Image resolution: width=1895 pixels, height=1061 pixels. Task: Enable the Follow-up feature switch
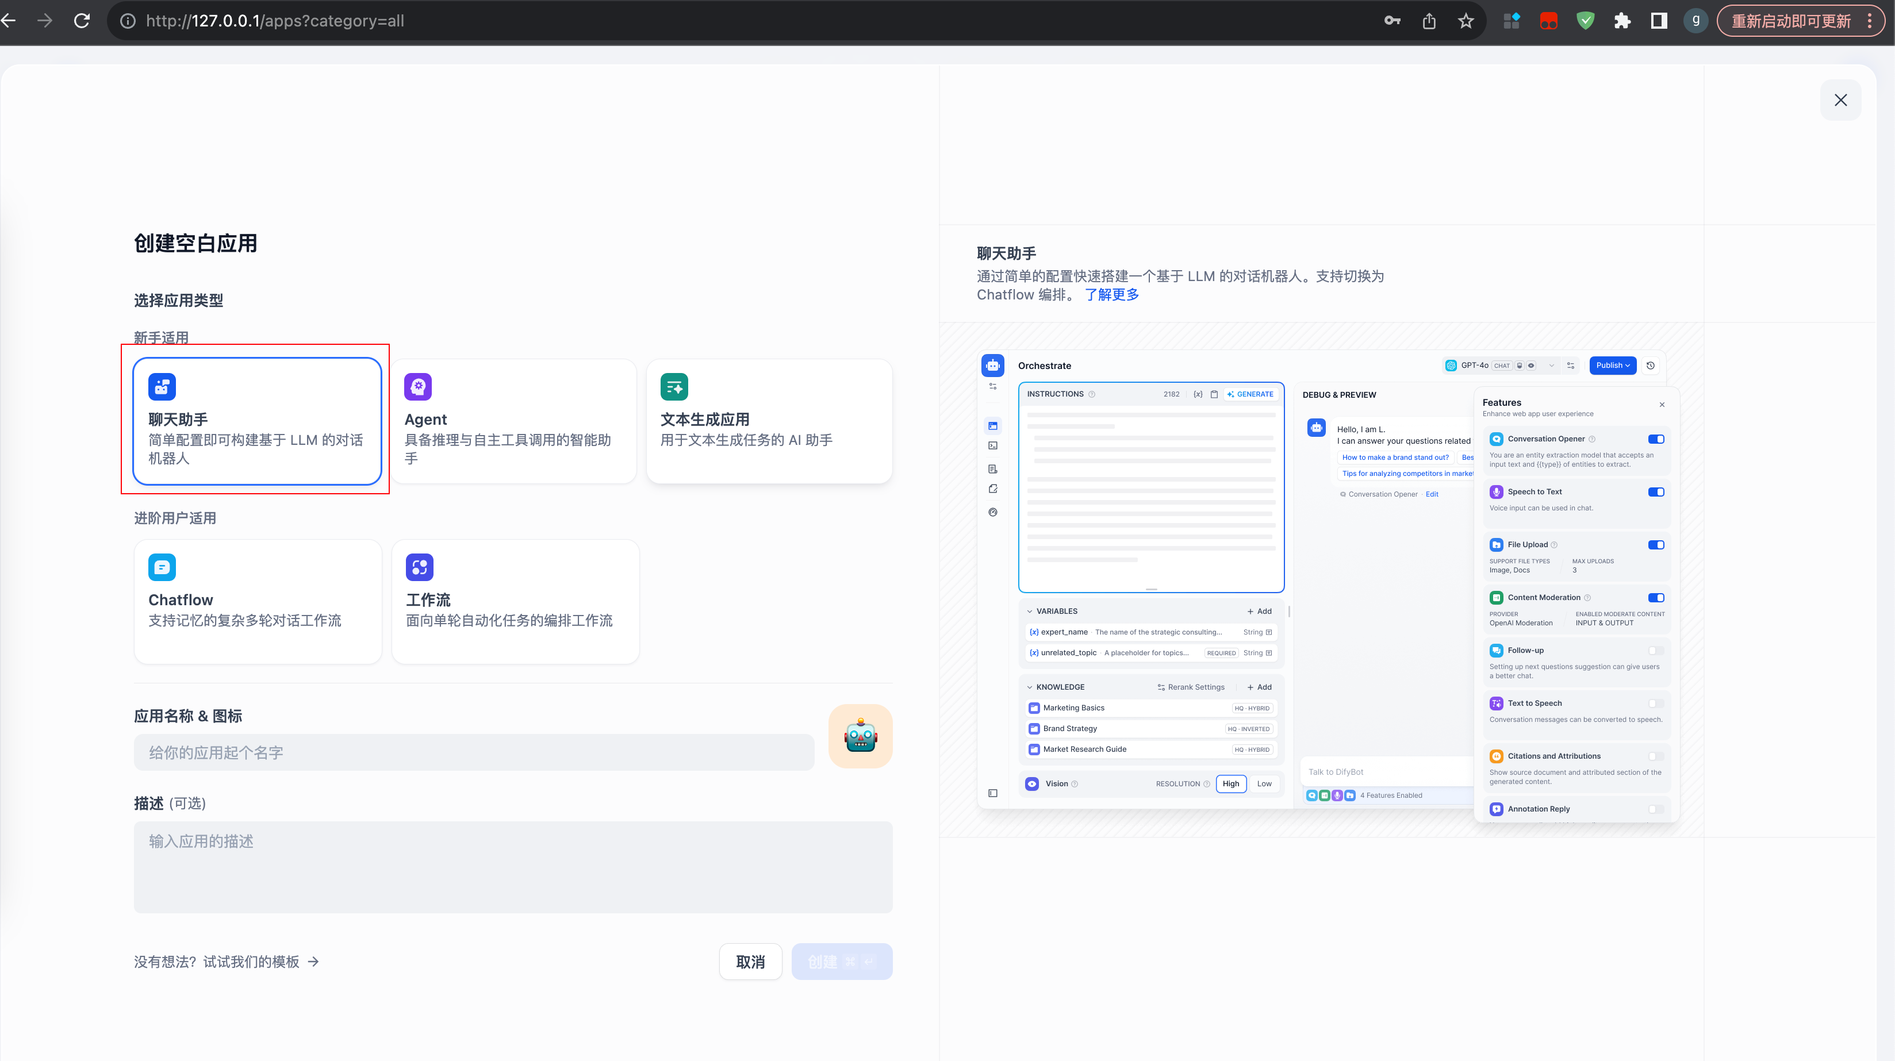click(x=1655, y=650)
